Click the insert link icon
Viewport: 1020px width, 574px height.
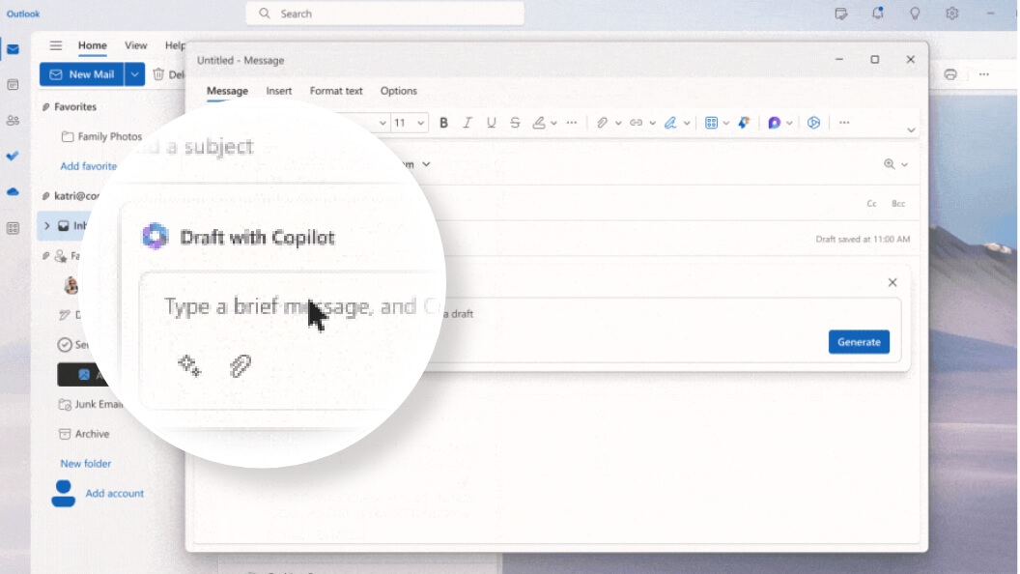click(x=636, y=123)
